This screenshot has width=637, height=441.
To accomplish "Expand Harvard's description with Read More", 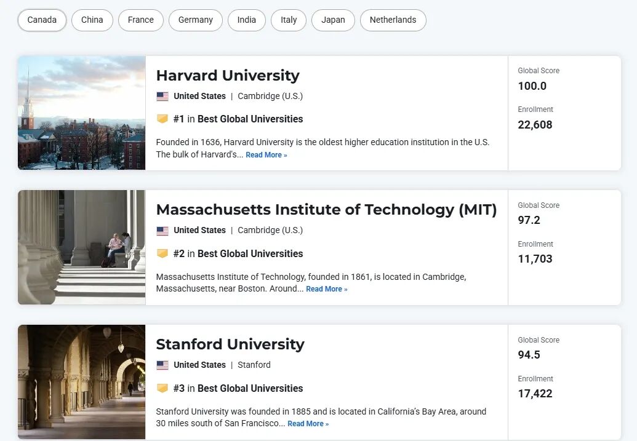I will pos(266,155).
